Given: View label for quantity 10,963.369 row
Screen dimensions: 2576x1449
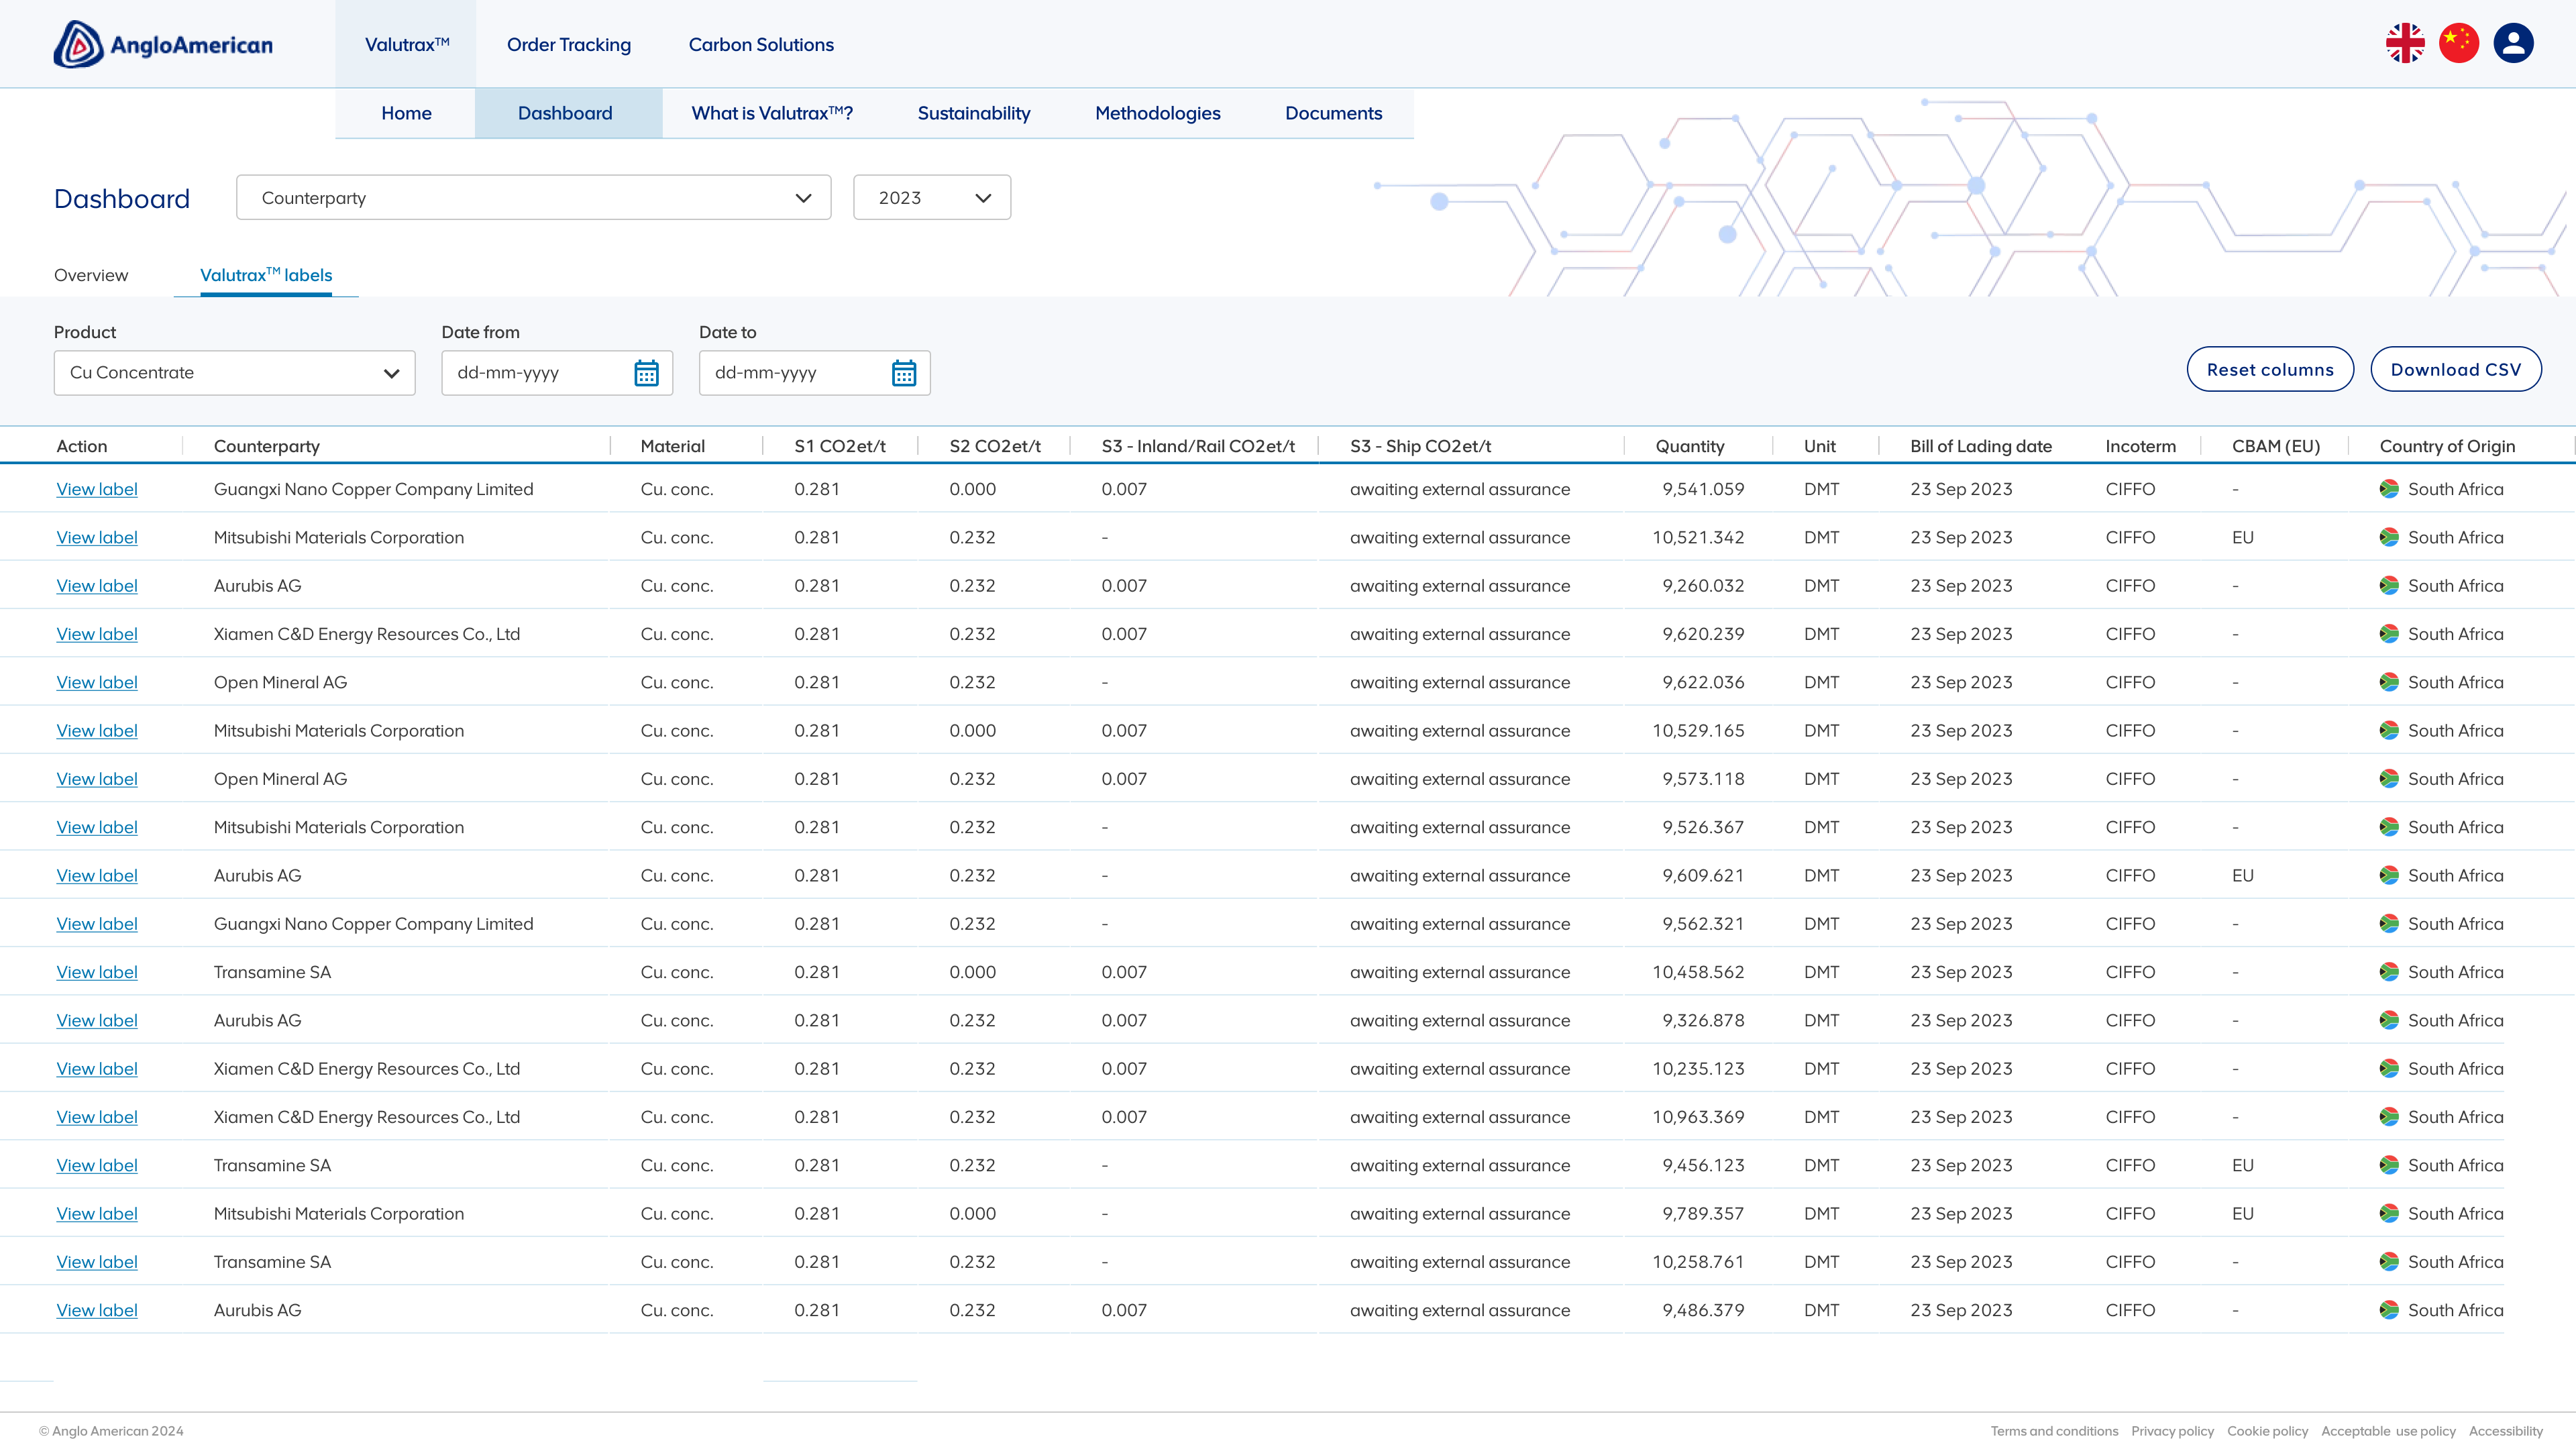Looking at the screenshot, I should 97,1117.
